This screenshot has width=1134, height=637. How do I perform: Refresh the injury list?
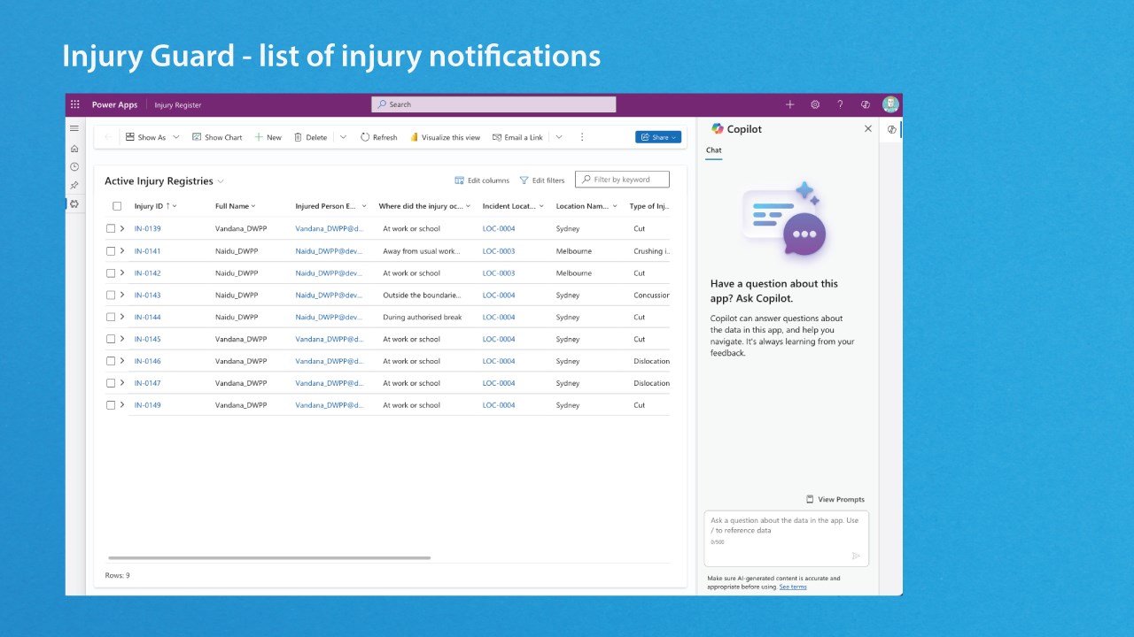click(x=378, y=137)
